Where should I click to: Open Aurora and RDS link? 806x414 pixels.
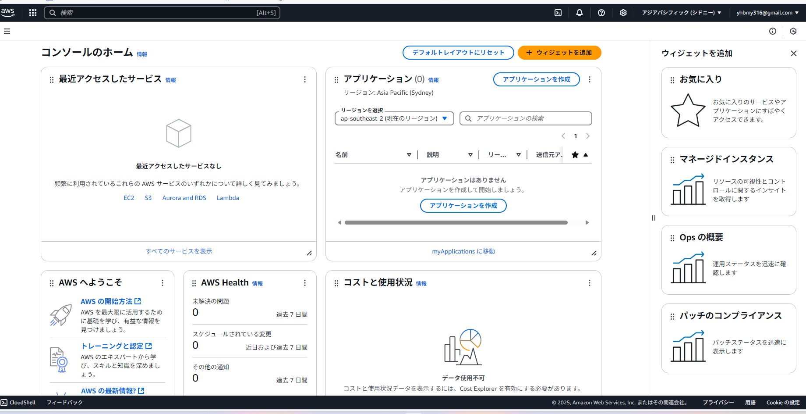tap(184, 198)
